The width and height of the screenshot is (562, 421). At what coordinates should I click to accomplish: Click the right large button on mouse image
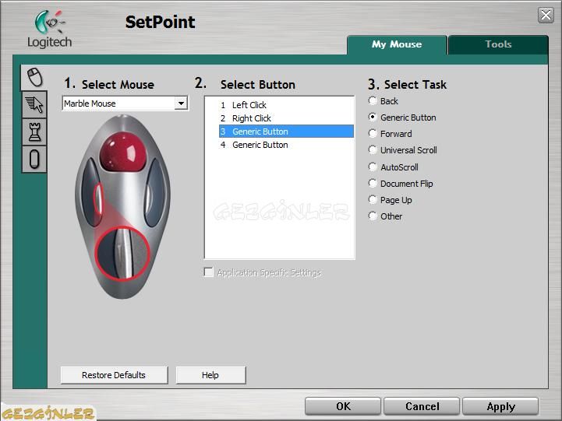pos(156,192)
